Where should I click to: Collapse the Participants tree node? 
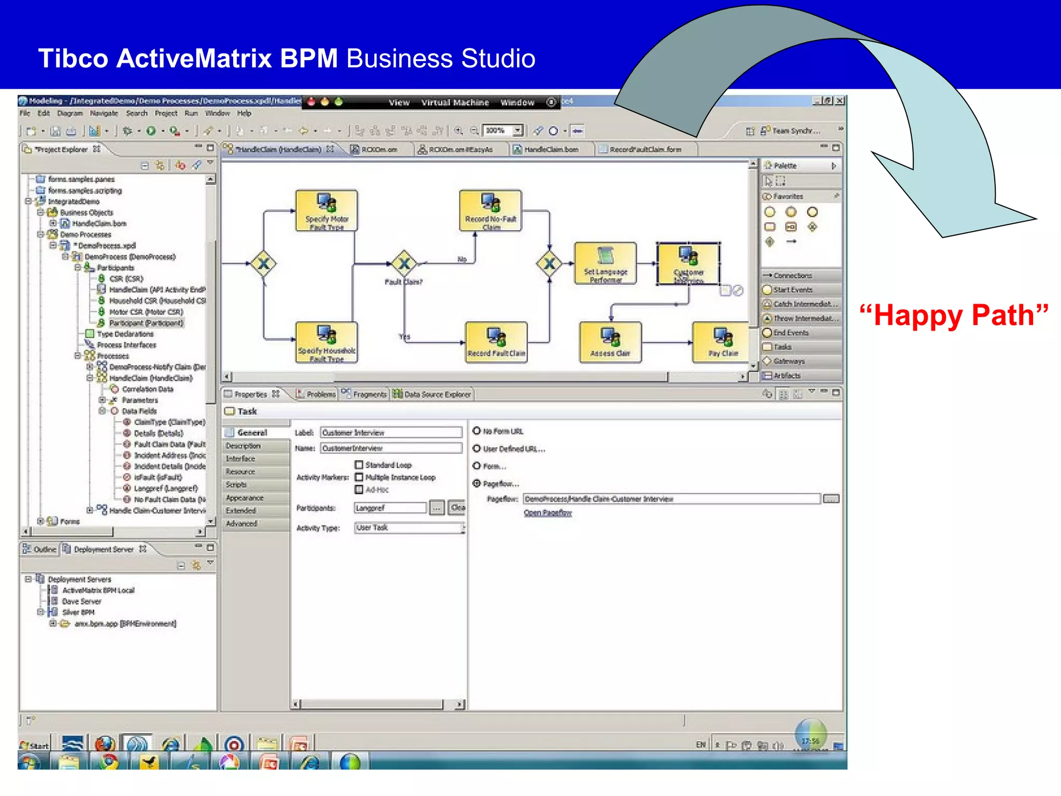click(78, 267)
